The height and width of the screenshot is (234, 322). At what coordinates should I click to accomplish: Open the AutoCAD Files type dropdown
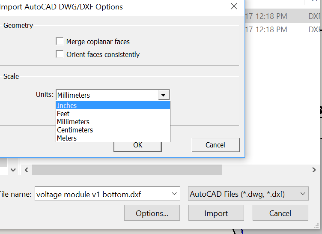pyautogui.click(x=248, y=194)
